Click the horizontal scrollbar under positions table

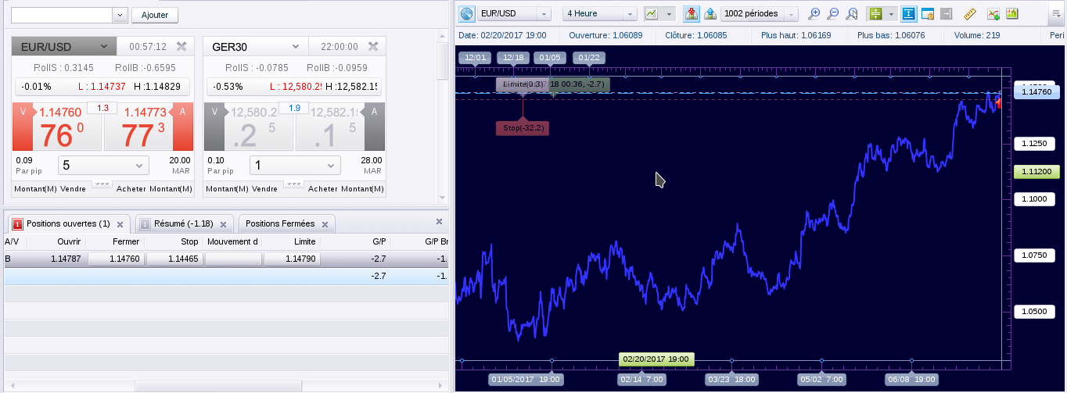(x=219, y=386)
